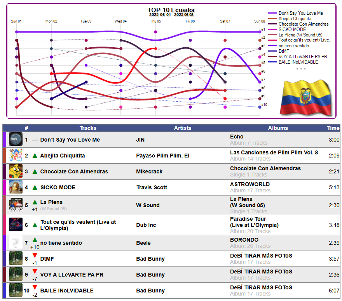Click green up arrow beside Tout ce qu'ils veulent
Image resolution: width=342 pixels, height=301 pixels.
coord(35,225)
